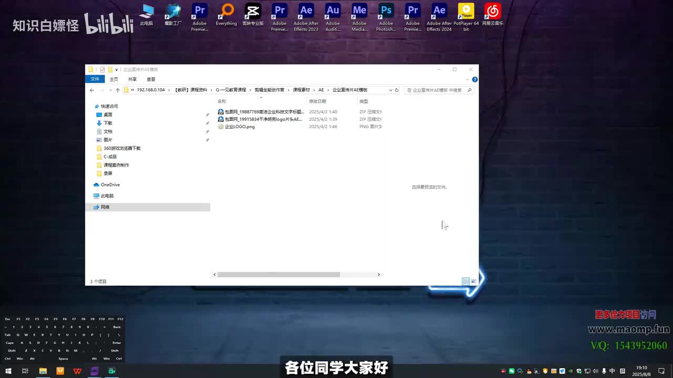The width and height of the screenshot is (673, 378).
Task: Open the 魔影工厂 desktop icon
Action: coord(173,14)
